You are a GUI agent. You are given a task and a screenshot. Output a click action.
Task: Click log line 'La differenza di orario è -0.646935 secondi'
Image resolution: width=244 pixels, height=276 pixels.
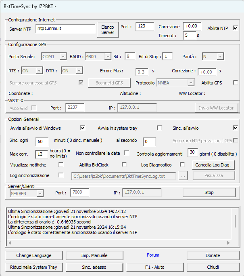click(50, 222)
